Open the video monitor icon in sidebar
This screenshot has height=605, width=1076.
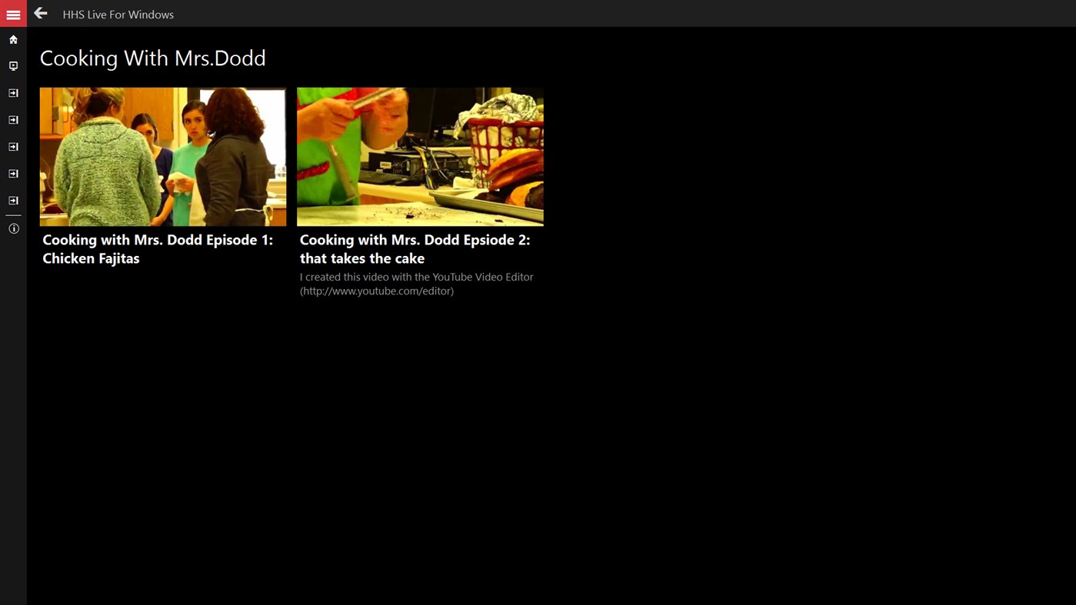pos(13,66)
